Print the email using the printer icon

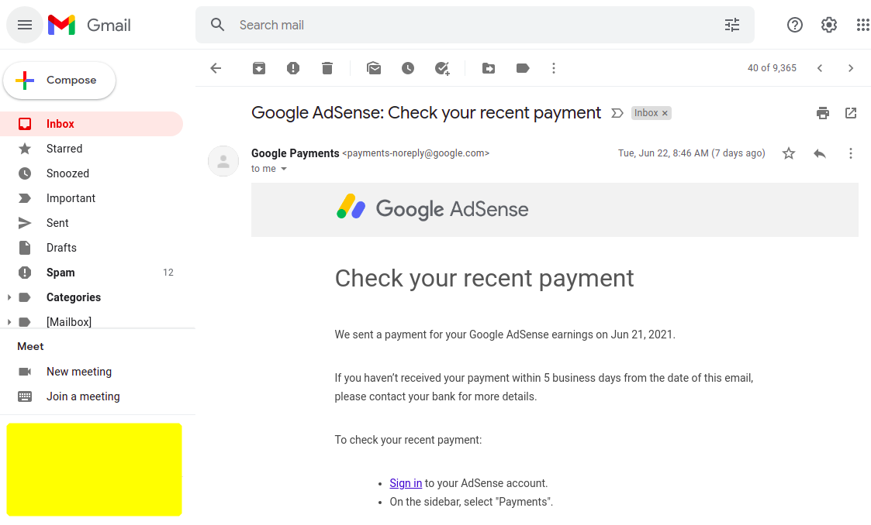[823, 113]
